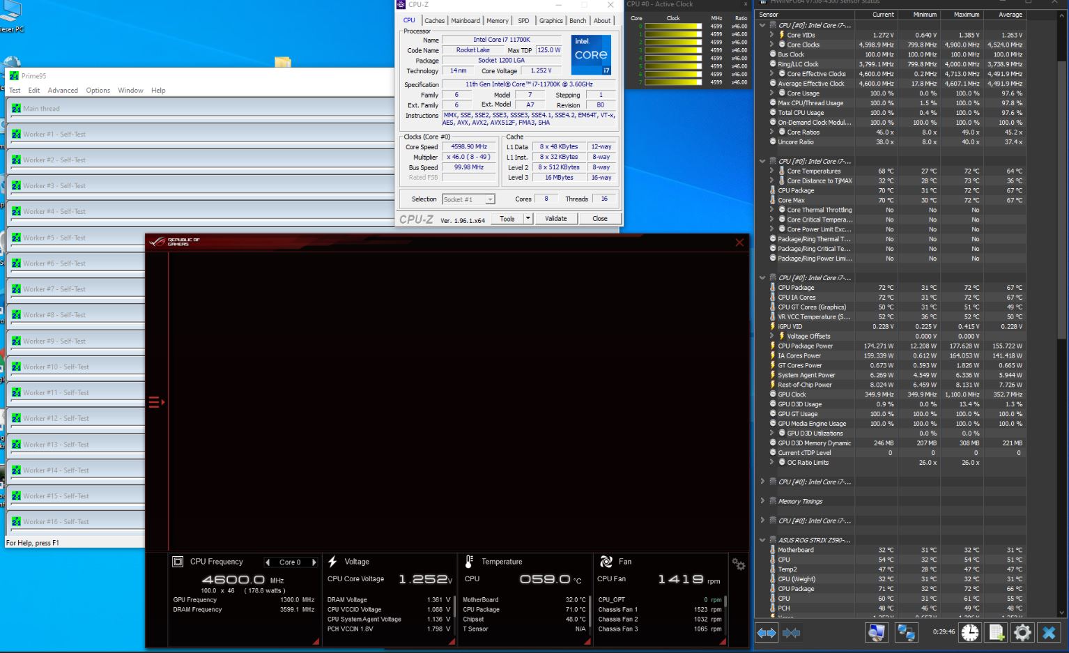Screen dimensions: 1069x653
Task: Open ROG monitor panel settings gear
Action: 739,564
